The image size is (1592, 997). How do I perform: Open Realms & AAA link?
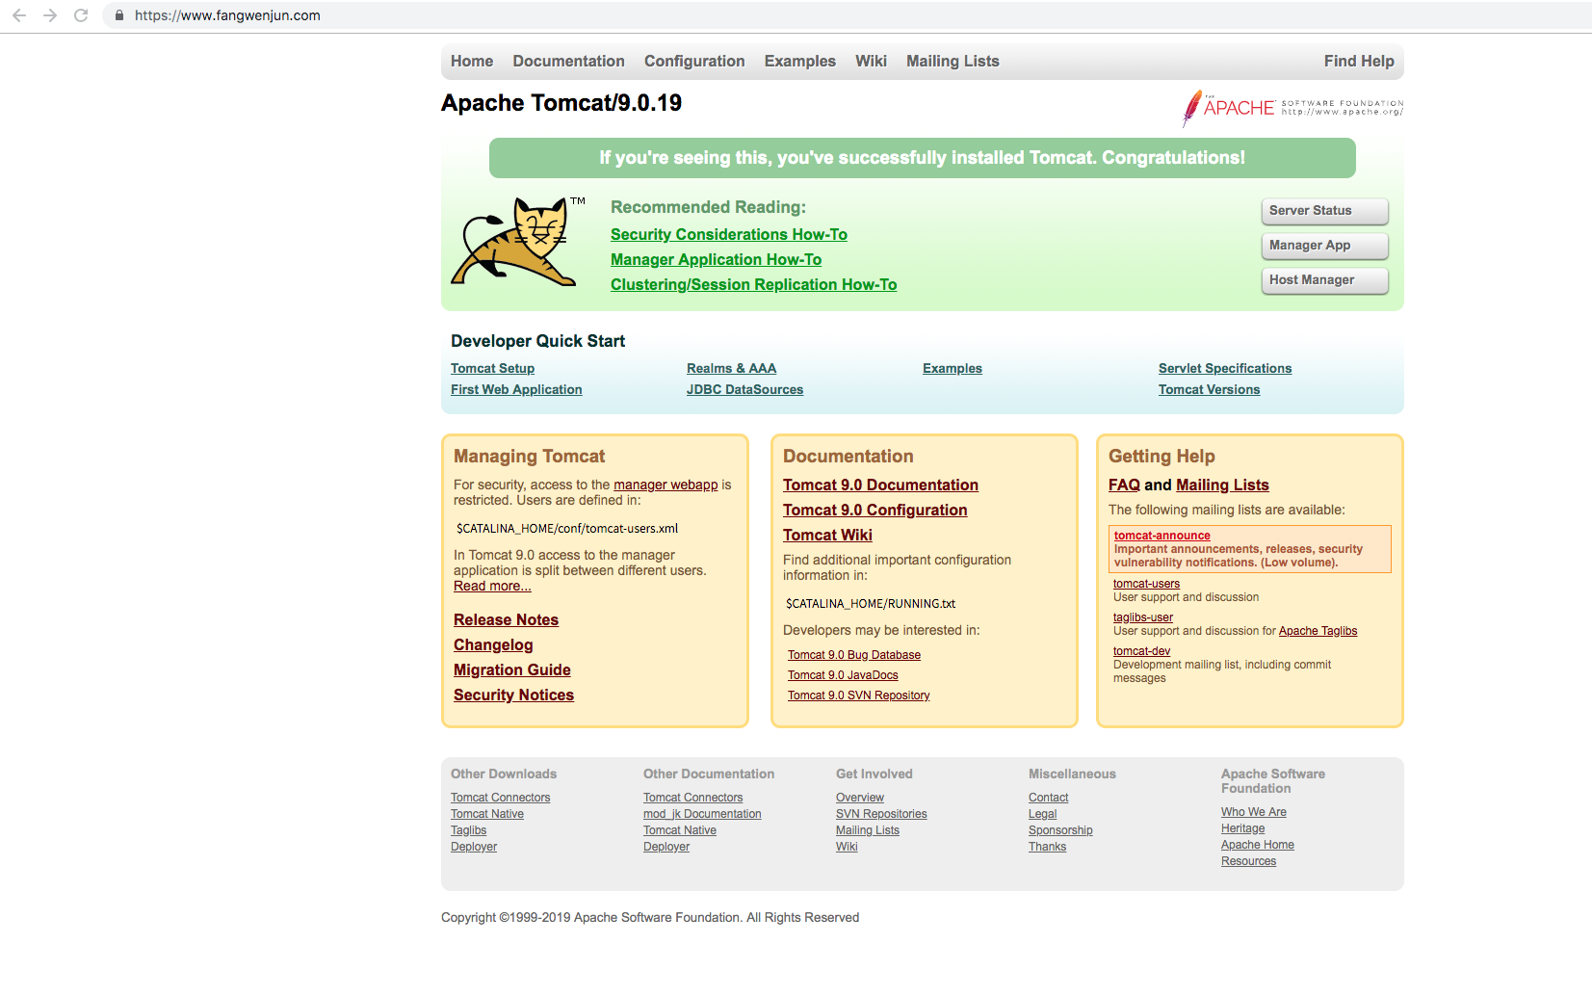[731, 368]
